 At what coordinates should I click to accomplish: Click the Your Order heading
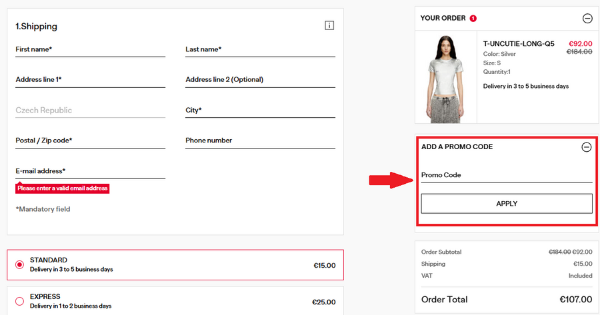(443, 19)
